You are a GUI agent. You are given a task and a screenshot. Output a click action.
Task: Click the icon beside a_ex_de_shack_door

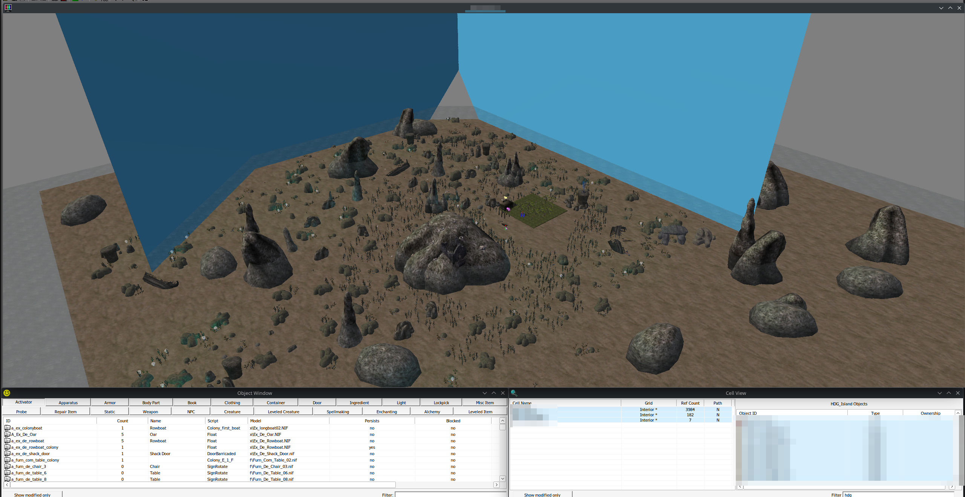point(7,454)
